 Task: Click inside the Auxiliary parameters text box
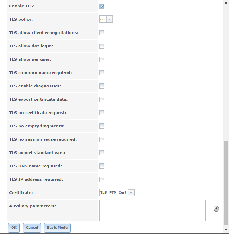click(152, 210)
